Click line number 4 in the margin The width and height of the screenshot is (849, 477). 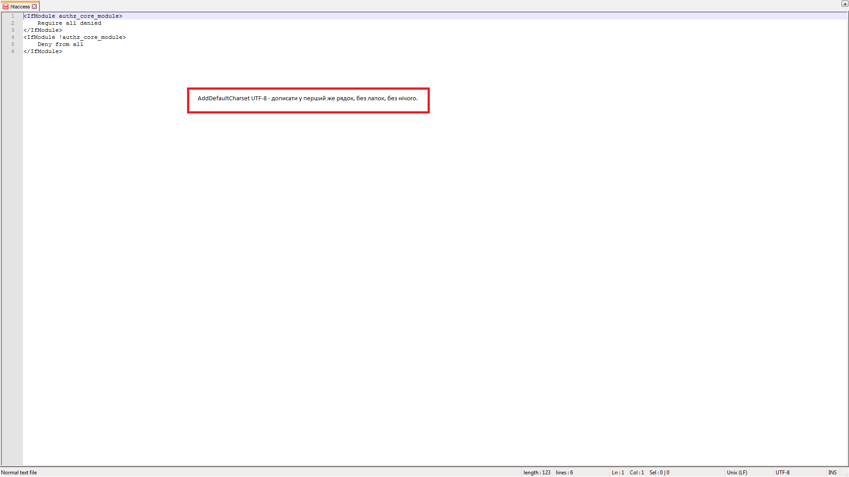point(13,37)
